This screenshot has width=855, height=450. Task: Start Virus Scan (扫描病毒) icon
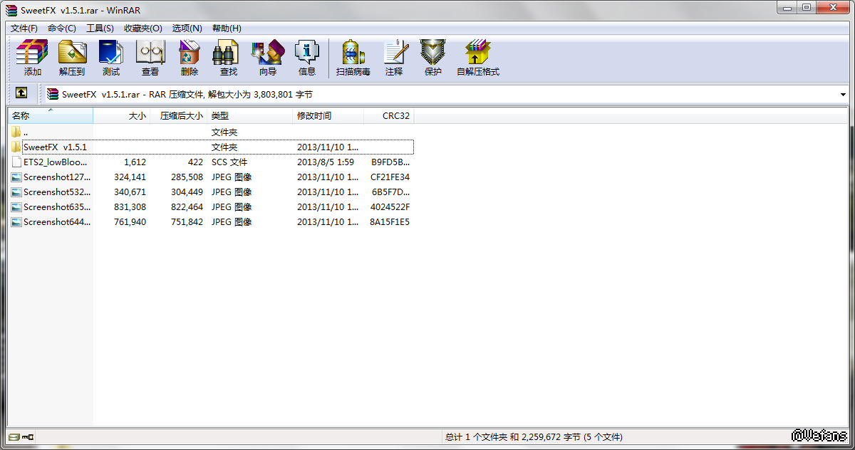[353, 58]
